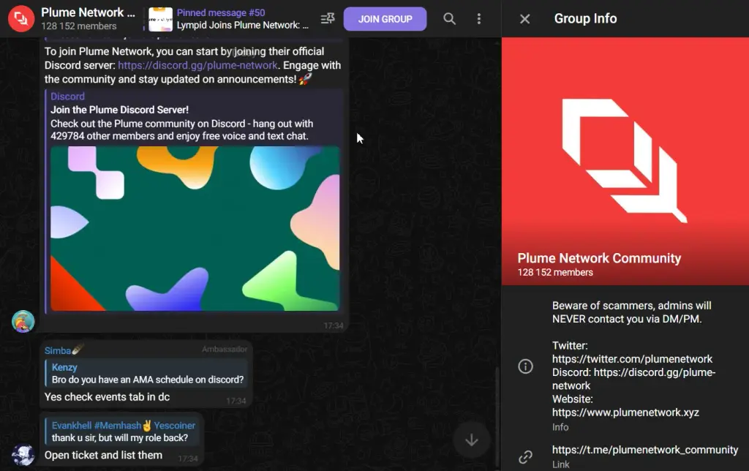Open the twitter.com/plumenetwork link
This screenshot has height=471, width=749.
click(x=632, y=359)
